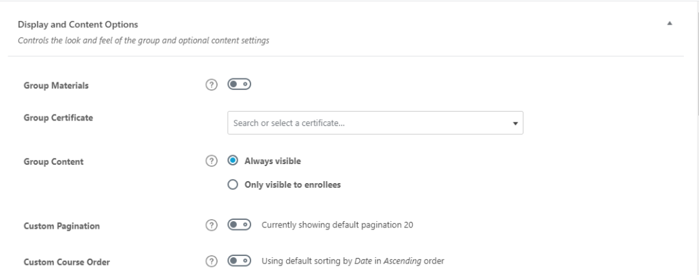Open the Group Certificate dropdown arrow
The height and width of the screenshot is (275, 699).
coord(515,123)
